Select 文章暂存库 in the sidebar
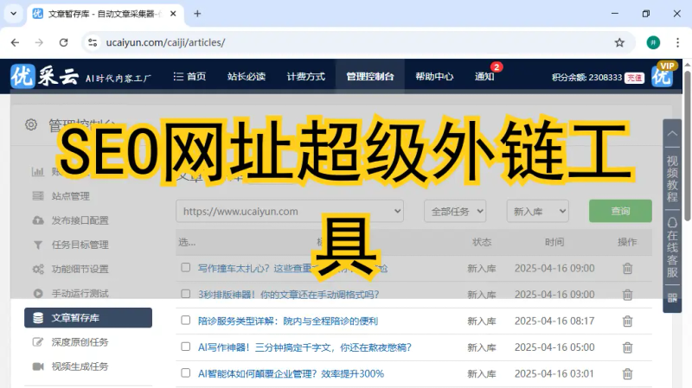Screen dimensions: 692x388 click(x=88, y=317)
